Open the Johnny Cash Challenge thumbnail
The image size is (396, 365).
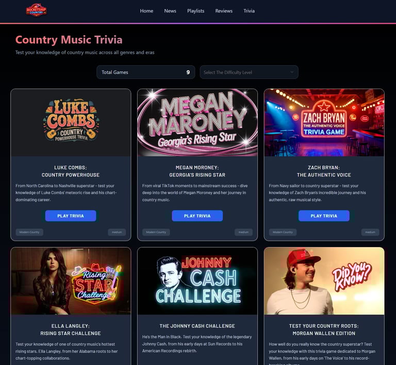tap(197, 281)
